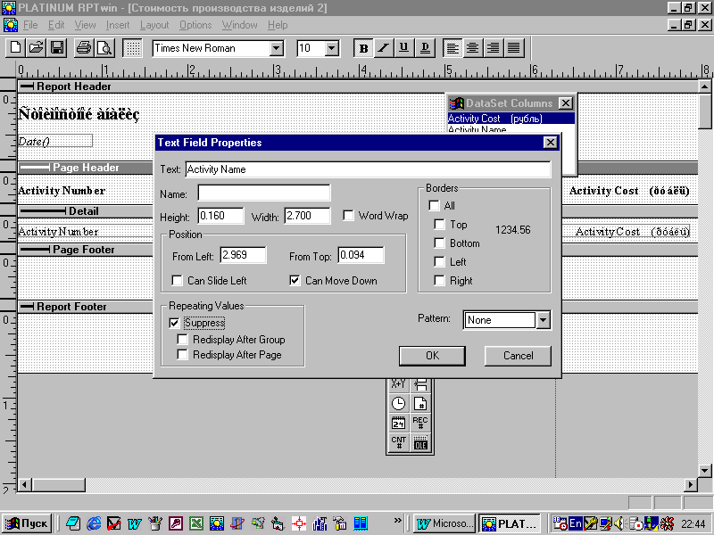Insert time field with clock icon
Screen dimensions: 714x535
click(398, 403)
